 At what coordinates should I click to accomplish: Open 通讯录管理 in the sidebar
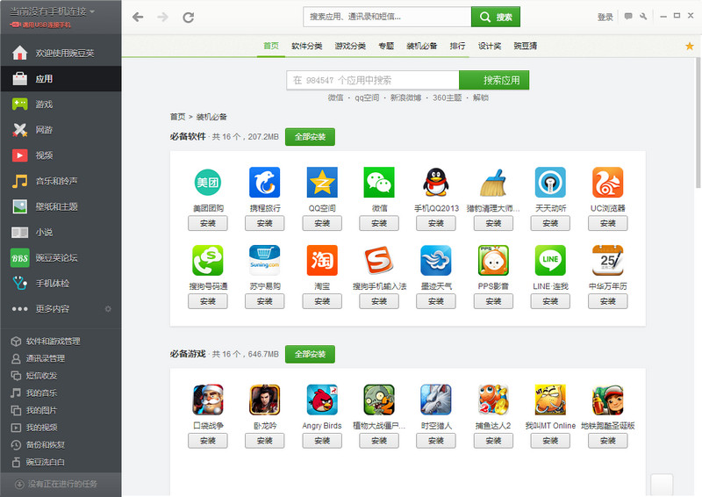[x=61, y=358]
